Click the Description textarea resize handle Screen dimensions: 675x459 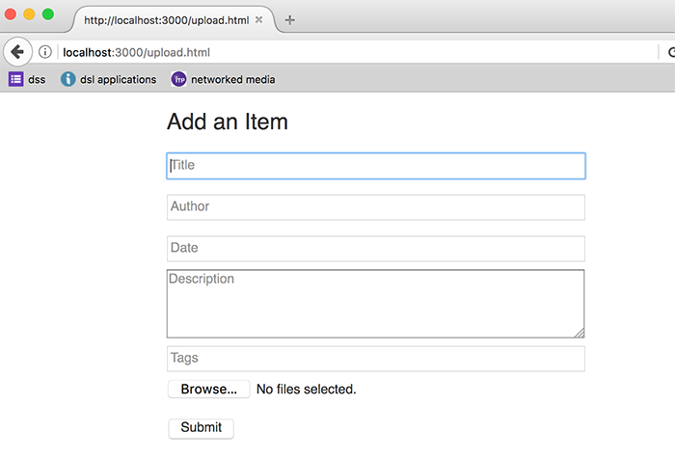tap(580, 333)
